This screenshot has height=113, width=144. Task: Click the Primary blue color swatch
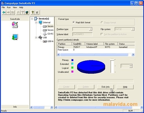[72, 60]
